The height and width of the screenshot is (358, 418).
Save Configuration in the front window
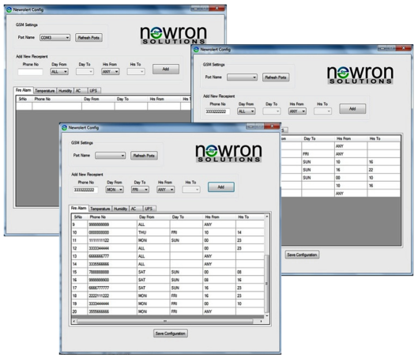click(x=171, y=334)
